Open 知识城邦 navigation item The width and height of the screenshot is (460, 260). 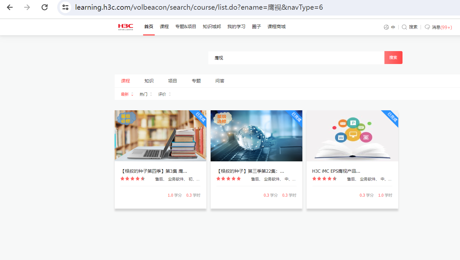(212, 27)
